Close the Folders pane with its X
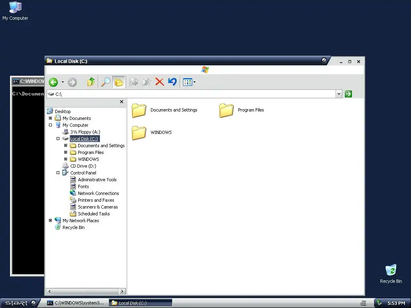The width and height of the screenshot is (411, 308). (121, 101)
